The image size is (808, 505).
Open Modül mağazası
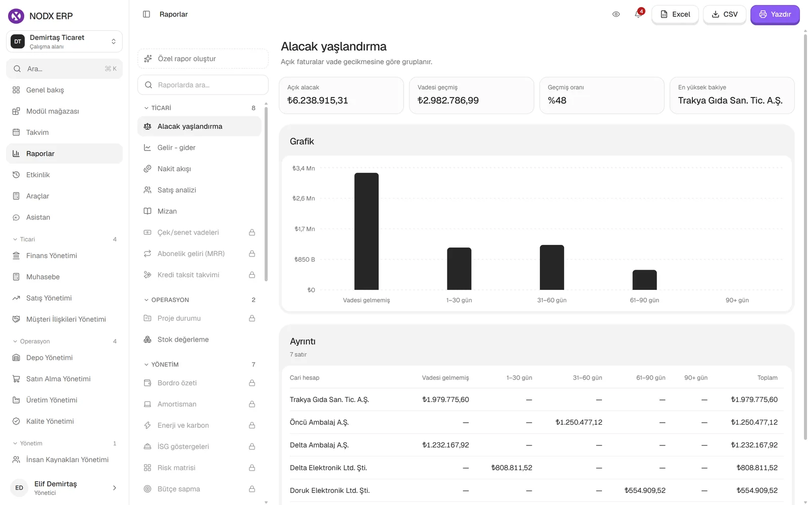pos(64,111)
